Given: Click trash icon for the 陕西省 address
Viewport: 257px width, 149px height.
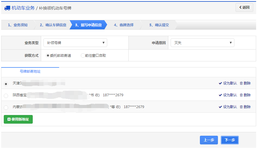Looking at the screenshot, I should [241, 95].
